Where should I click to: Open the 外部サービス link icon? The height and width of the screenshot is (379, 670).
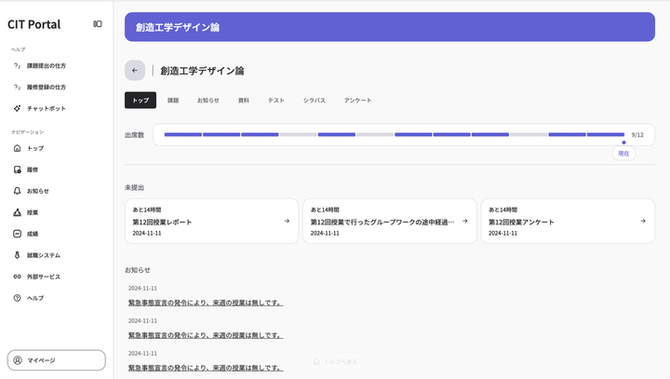pos(17,277)
